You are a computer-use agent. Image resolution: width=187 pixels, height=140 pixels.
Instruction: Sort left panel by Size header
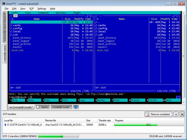tap(68, 19)
